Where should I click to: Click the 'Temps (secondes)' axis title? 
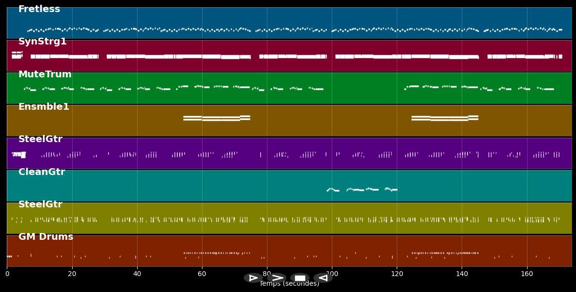point(290,284)
